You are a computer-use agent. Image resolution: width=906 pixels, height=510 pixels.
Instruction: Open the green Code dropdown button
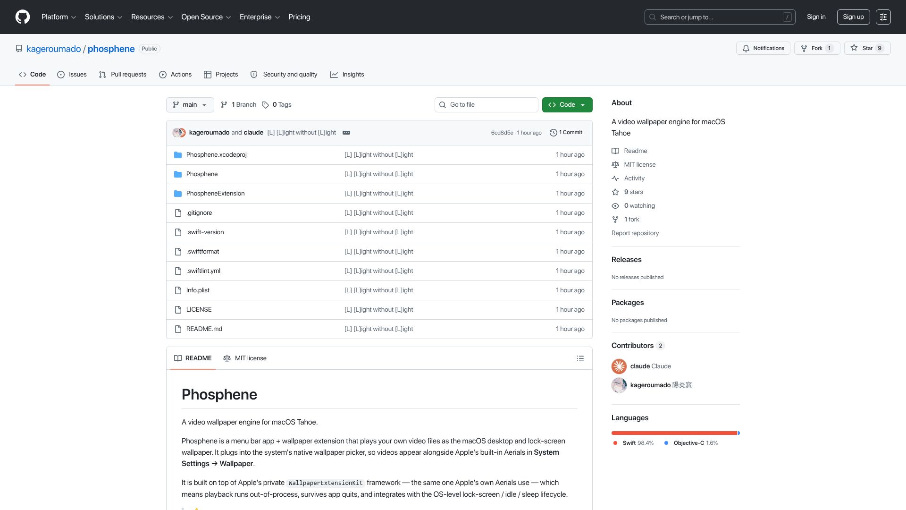tap(567, 105)
